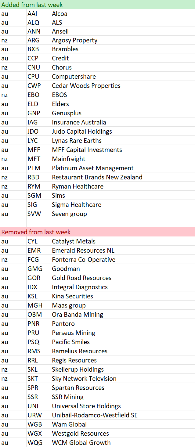Select the Platinum Asset Management cell

point(123,168)
